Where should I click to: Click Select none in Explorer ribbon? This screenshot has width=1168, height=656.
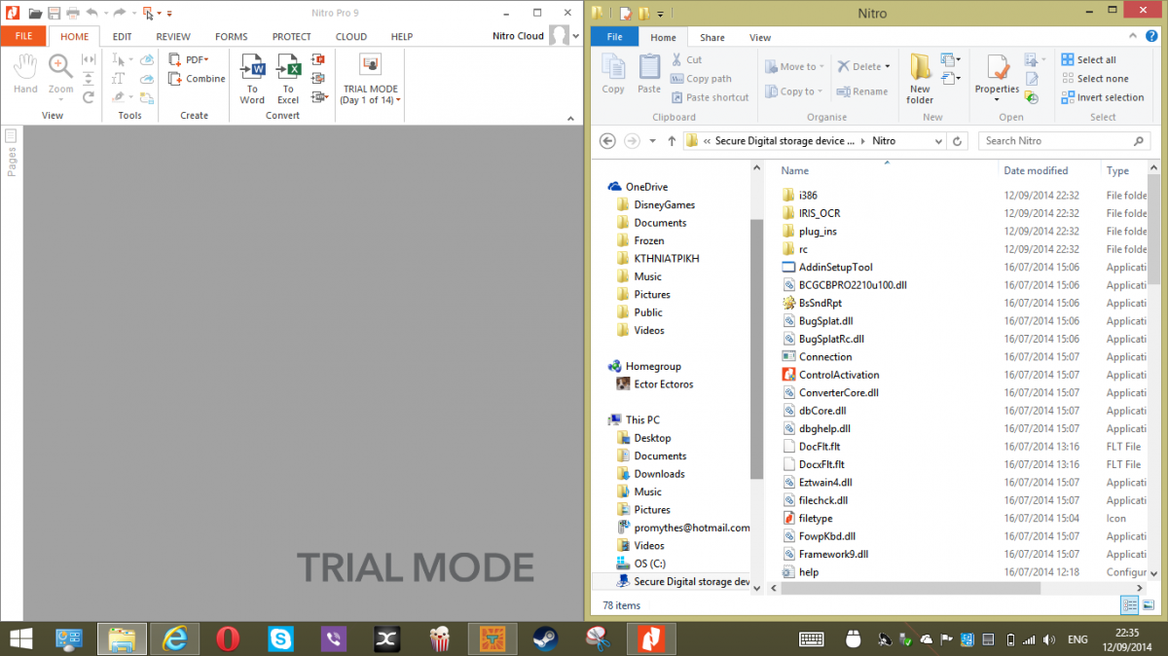click(1094, 79)
